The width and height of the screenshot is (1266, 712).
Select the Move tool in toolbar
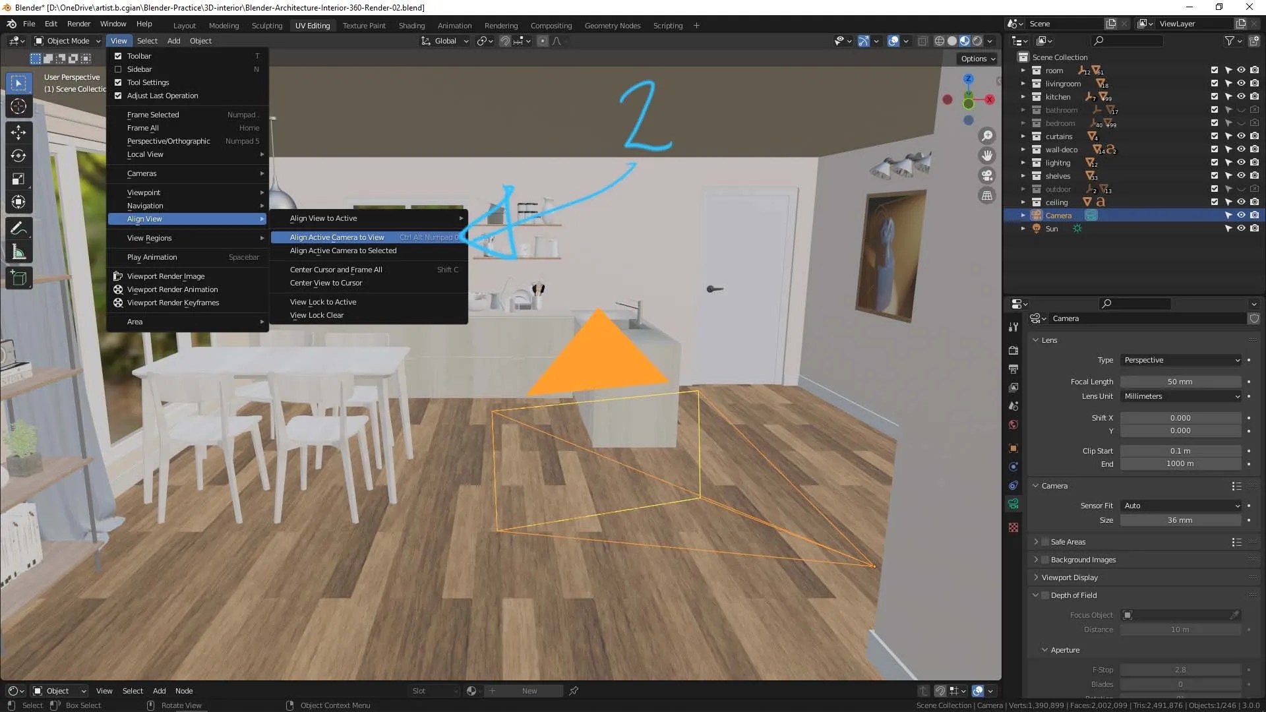[18, 132]
